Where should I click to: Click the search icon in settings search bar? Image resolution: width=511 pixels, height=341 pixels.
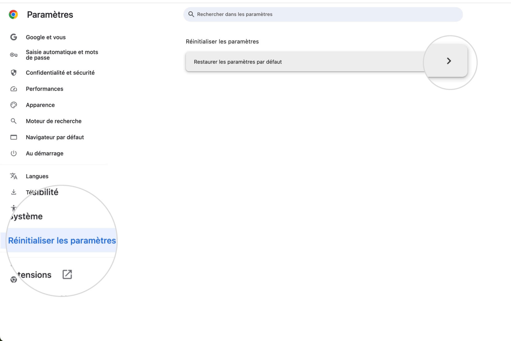(191, 14)
